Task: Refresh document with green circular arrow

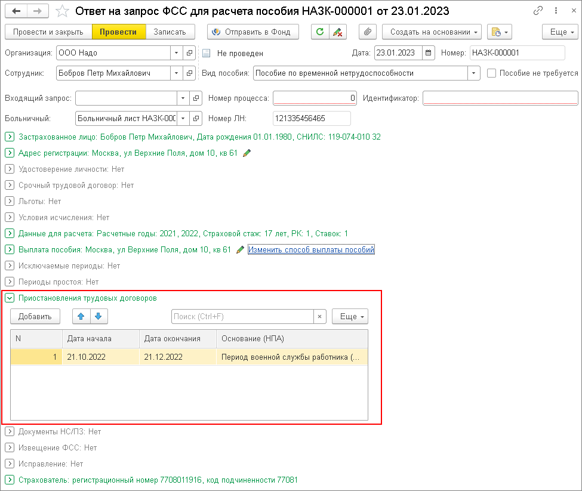Action: (320, 32)
